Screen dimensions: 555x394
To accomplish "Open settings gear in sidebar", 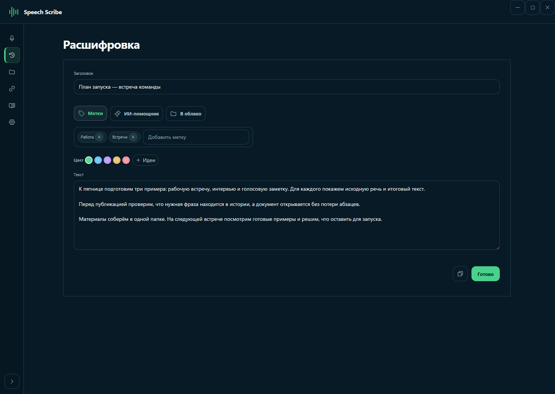I will [x=12, y=122].
